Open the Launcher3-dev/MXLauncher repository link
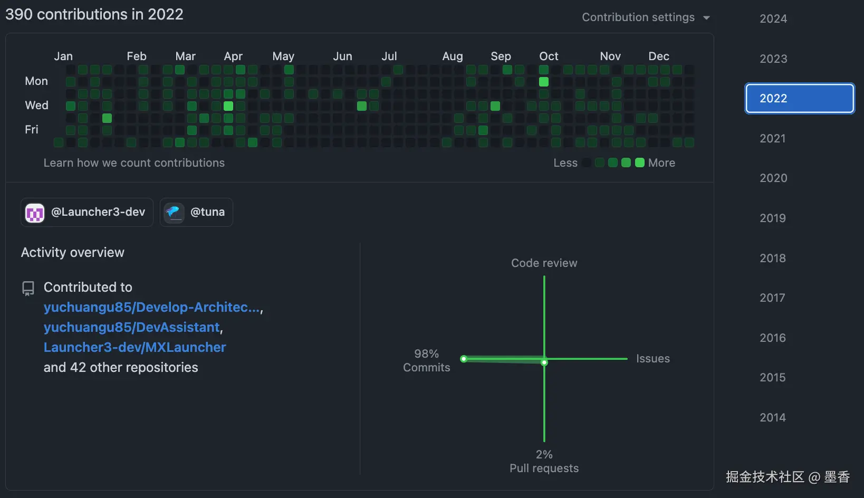Viewport: 864px width, 498px height. point(135,347)
